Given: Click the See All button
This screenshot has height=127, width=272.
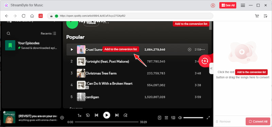Looking at the screenshot, I should (x=228, y=5).
